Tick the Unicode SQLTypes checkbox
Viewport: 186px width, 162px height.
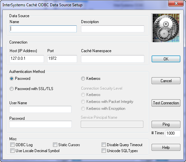[104, 151]
